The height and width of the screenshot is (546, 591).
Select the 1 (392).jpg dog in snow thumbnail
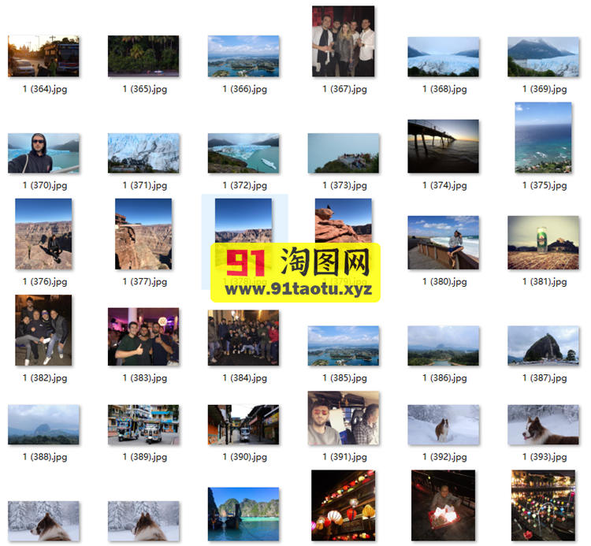443,425
